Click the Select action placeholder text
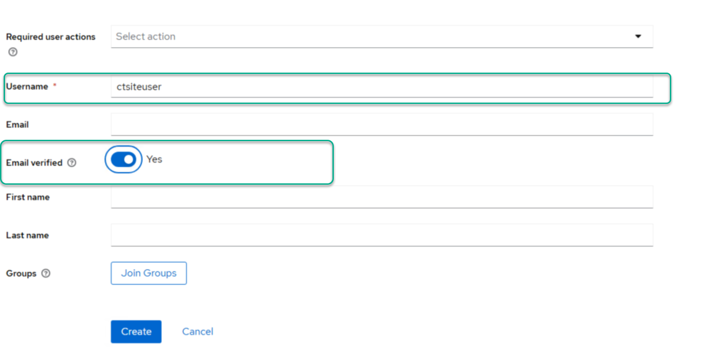This screenshot has height=364, width=704. pos(146,36)
